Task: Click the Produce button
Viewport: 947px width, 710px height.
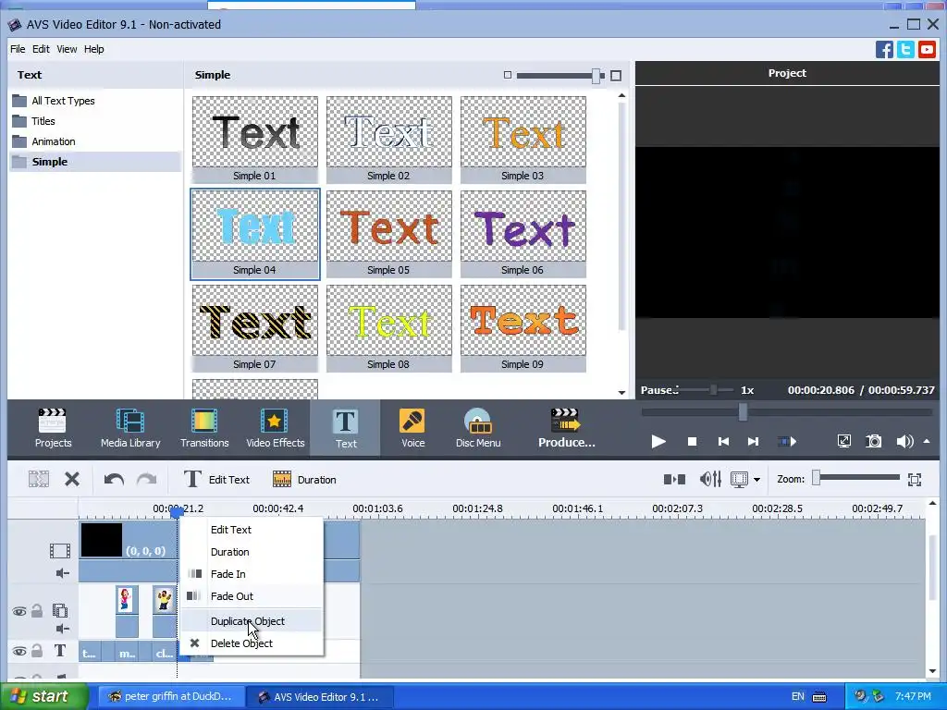Action: 566,428
